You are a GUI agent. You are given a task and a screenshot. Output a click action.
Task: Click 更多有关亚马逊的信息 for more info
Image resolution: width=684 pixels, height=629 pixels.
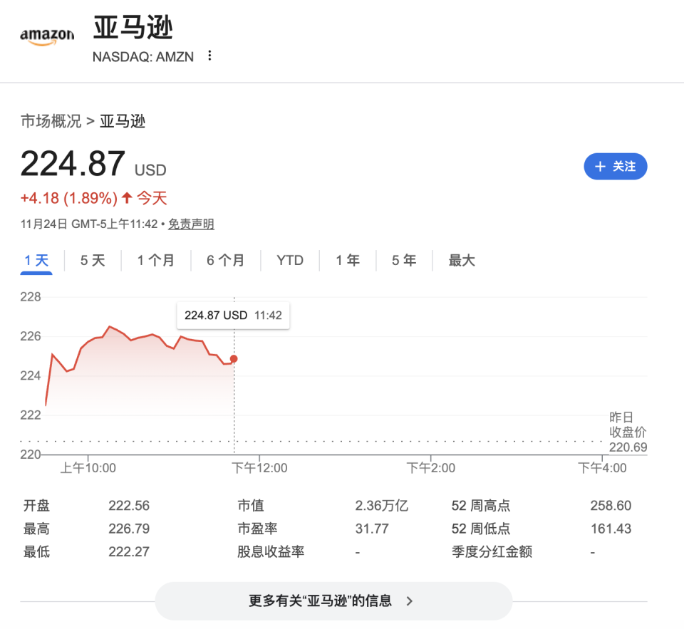[x=333, y=601]
